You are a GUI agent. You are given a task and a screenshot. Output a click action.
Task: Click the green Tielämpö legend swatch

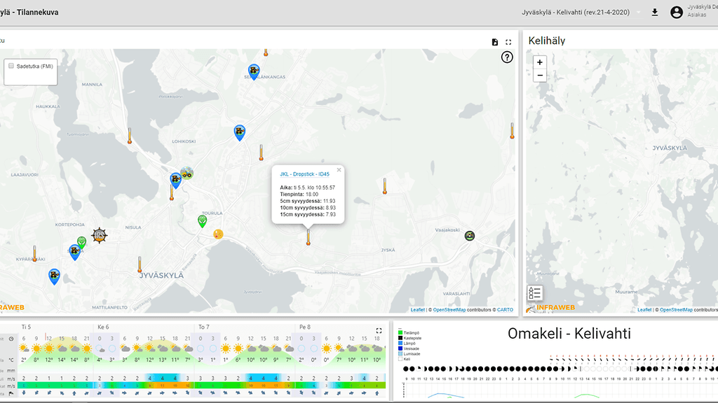coord(400,332)
